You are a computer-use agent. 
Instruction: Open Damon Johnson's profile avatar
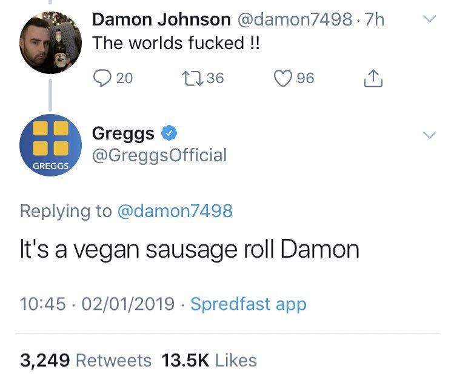coord(51,42)
